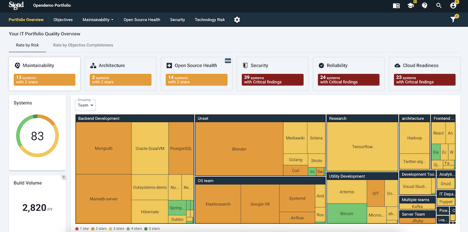Select the Mongodb treemap tile

click(104, 148)
